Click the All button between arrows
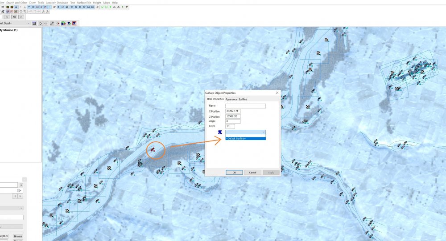Screen dimensions: 446x241 [14, 16]
